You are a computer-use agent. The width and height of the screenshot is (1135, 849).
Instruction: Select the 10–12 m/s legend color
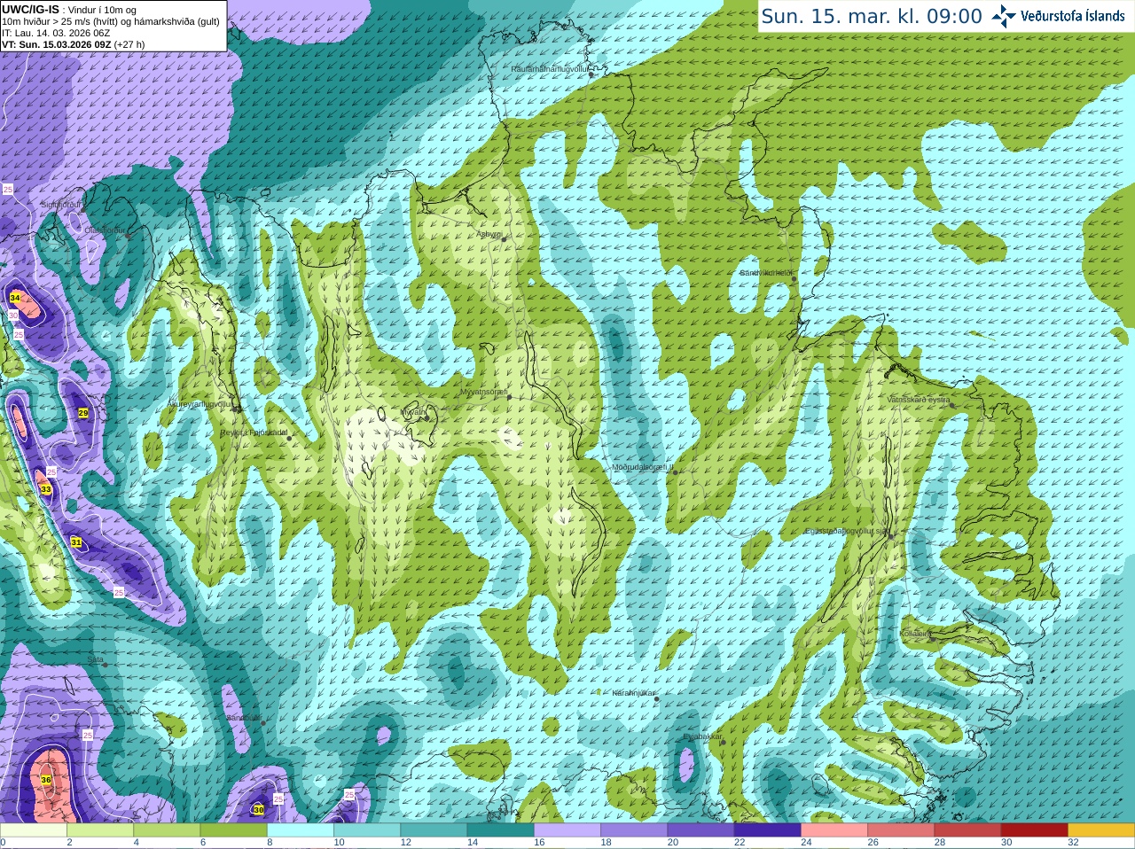point(367,830)
